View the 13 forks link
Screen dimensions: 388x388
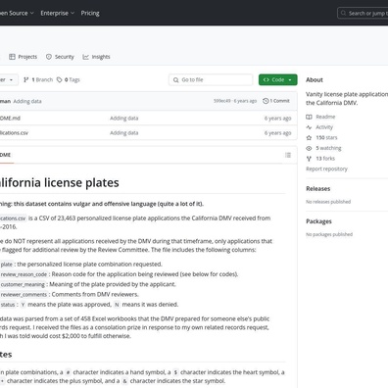point(325,159)
